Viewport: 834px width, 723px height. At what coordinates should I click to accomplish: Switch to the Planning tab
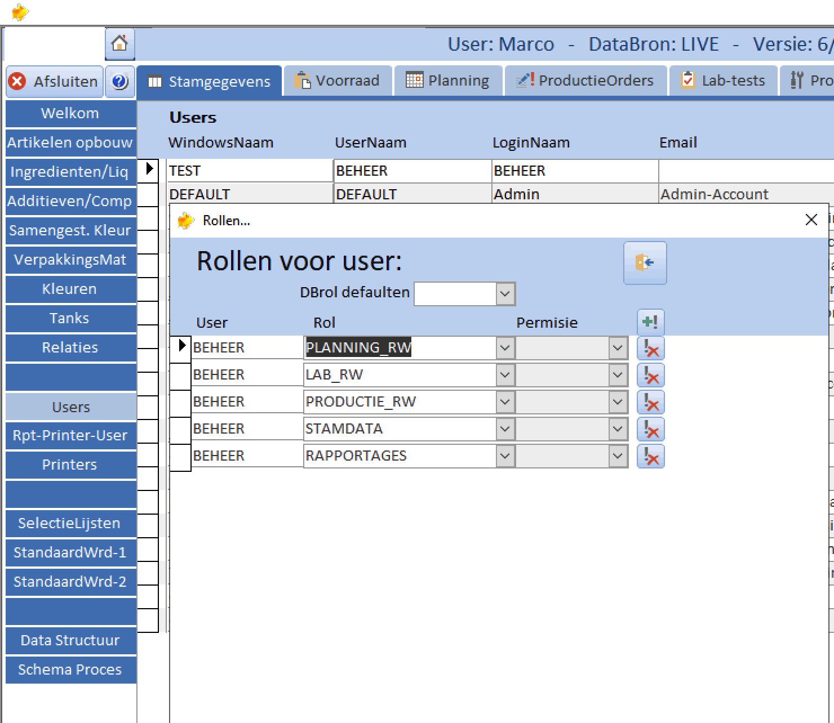448,80
